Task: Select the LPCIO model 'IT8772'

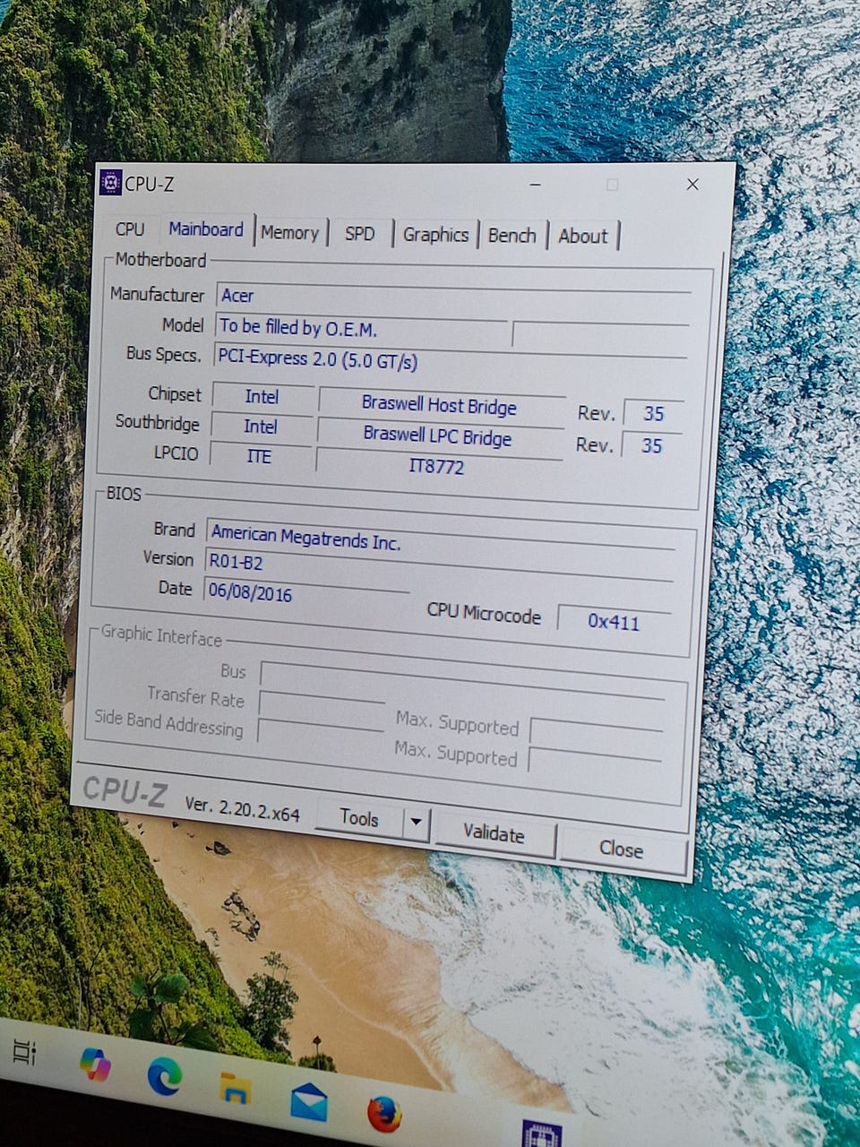Action: [437, 466]
